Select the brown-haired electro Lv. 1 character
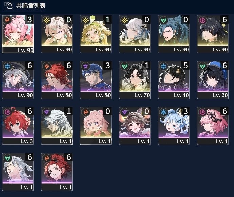The image size is (234, 197). [135, 126]
